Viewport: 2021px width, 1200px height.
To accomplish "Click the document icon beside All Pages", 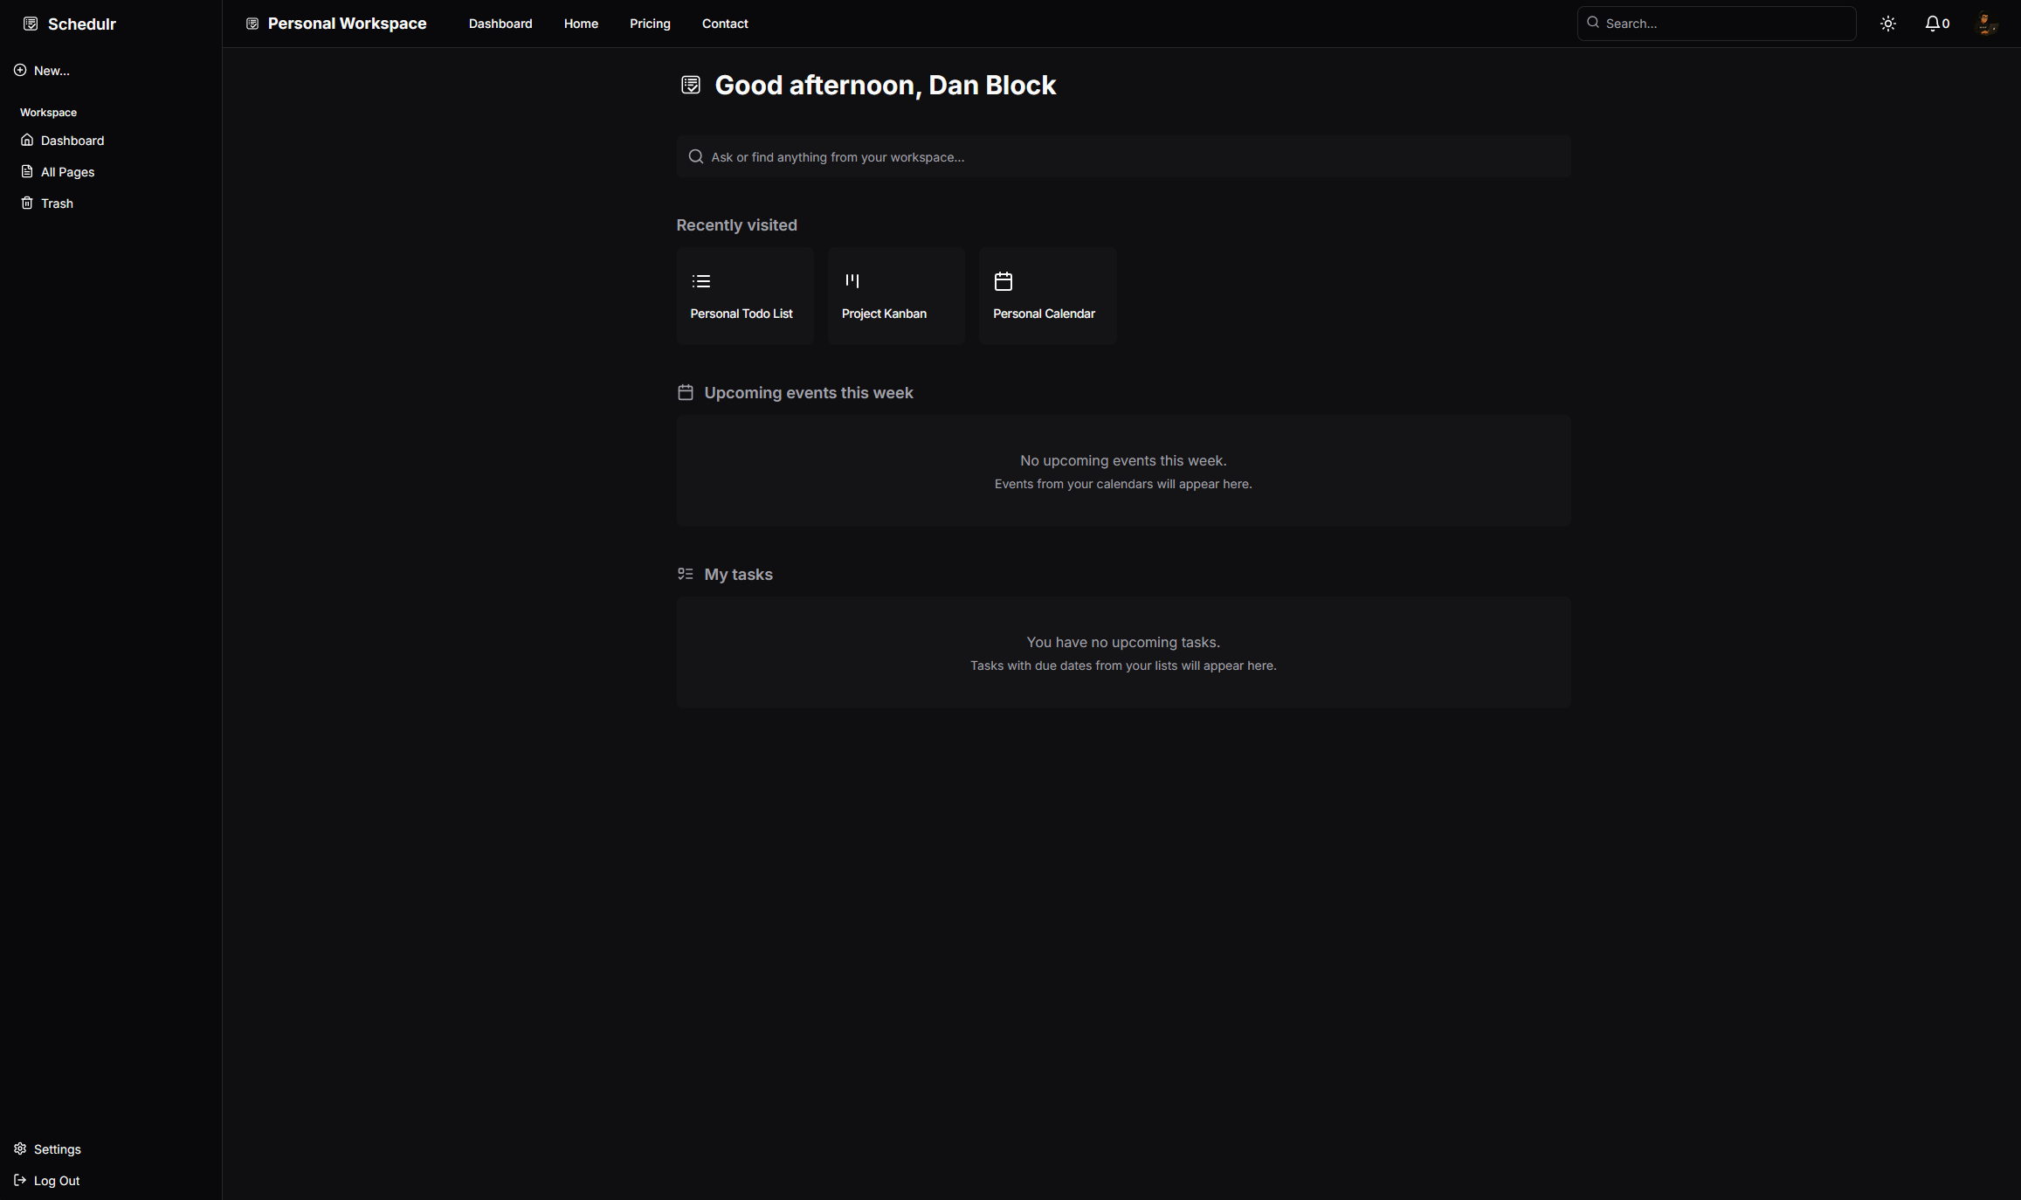I will click(x=27, y=171).
